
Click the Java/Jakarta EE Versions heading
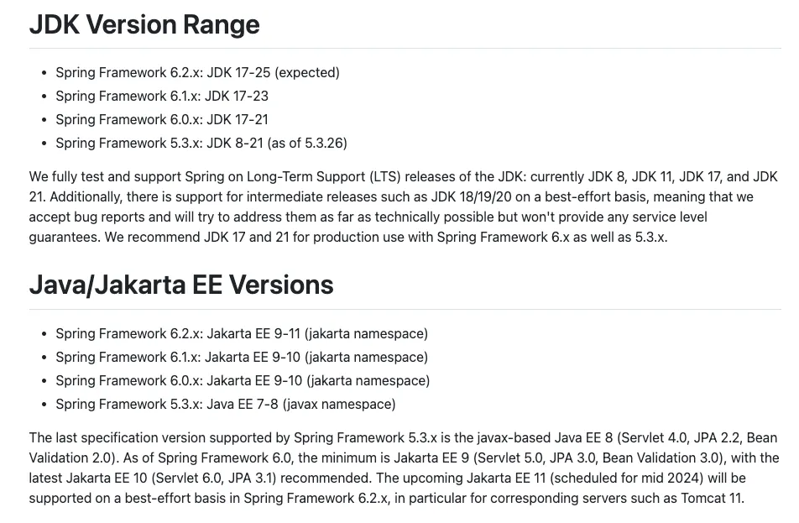pos(181,285)
